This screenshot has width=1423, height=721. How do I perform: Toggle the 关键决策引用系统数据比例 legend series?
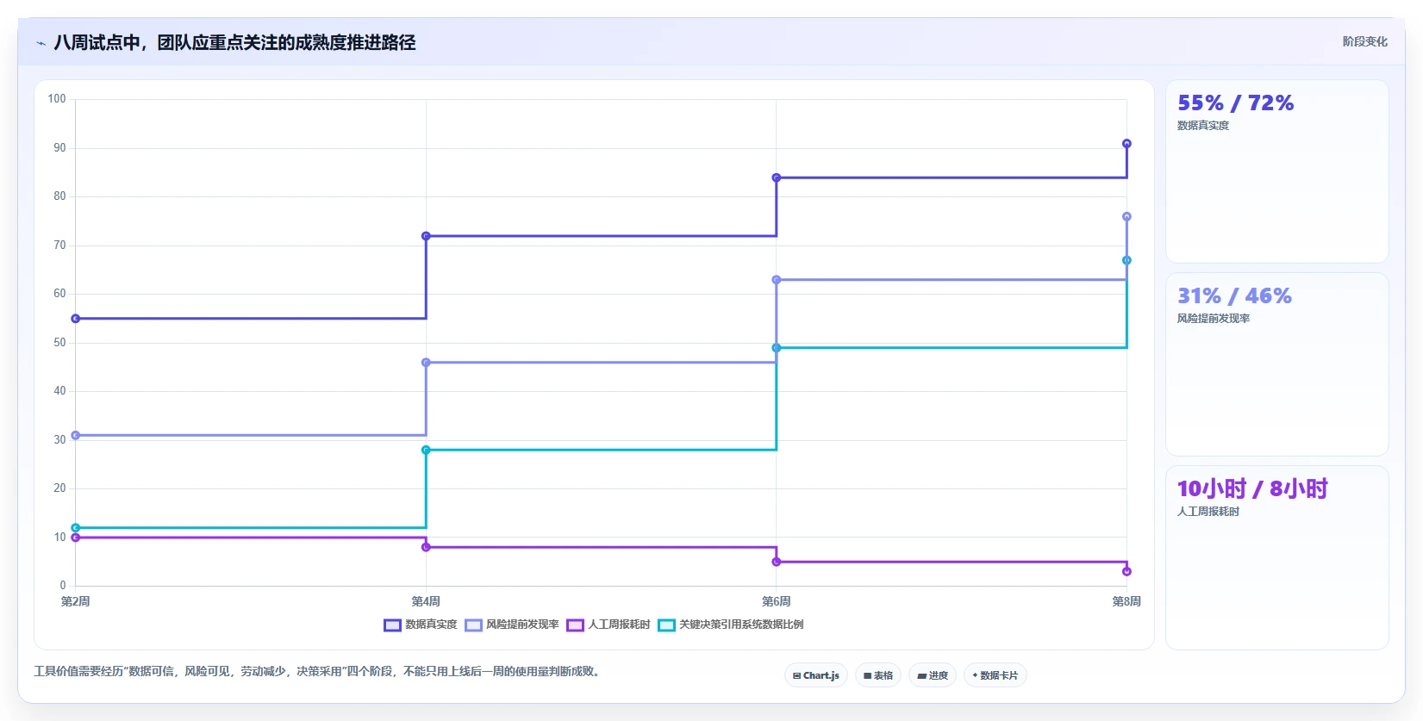(731, 625)
